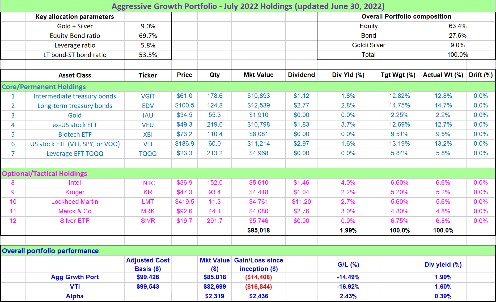496x302 pixels.
Task: Click the KR price cell $47.3
Action: tap(184, 192)
